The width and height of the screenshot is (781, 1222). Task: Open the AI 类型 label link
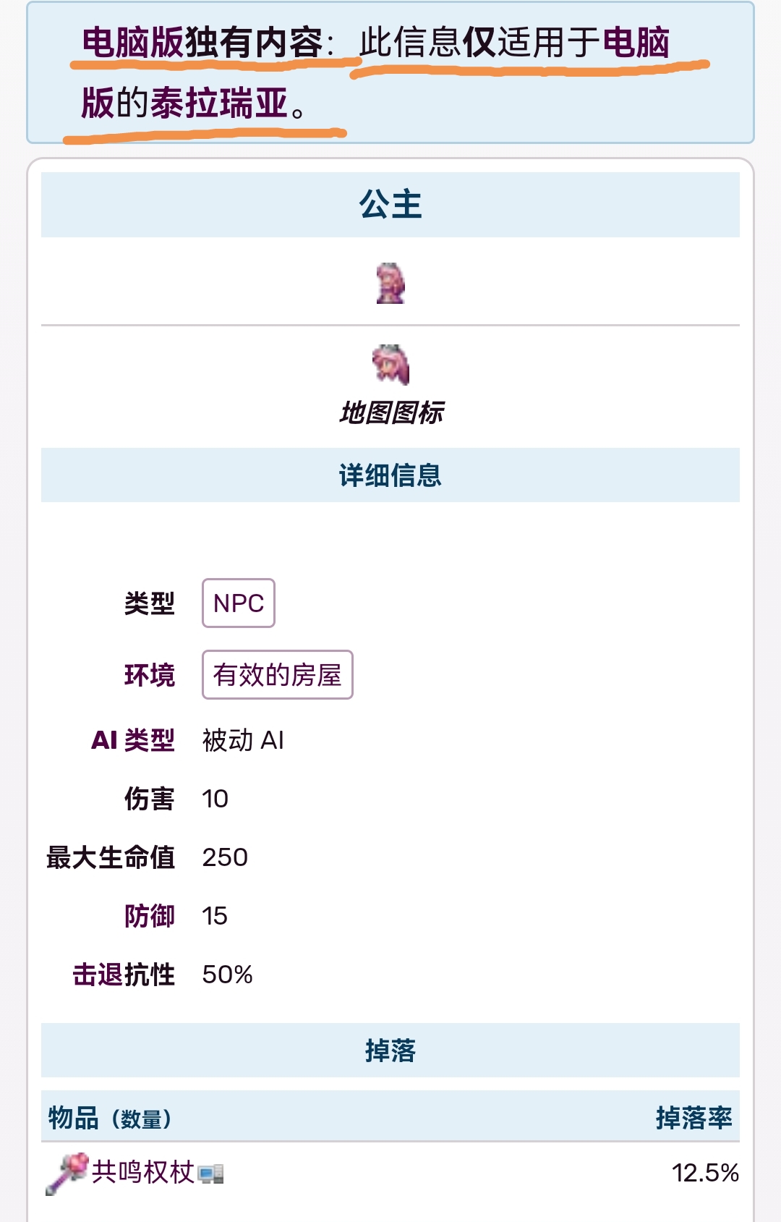133,740
